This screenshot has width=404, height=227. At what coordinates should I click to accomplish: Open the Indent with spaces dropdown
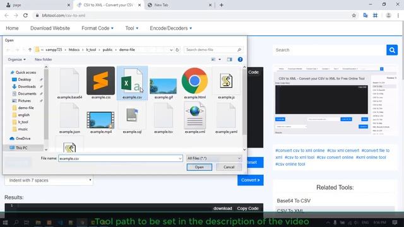(49, 180)
